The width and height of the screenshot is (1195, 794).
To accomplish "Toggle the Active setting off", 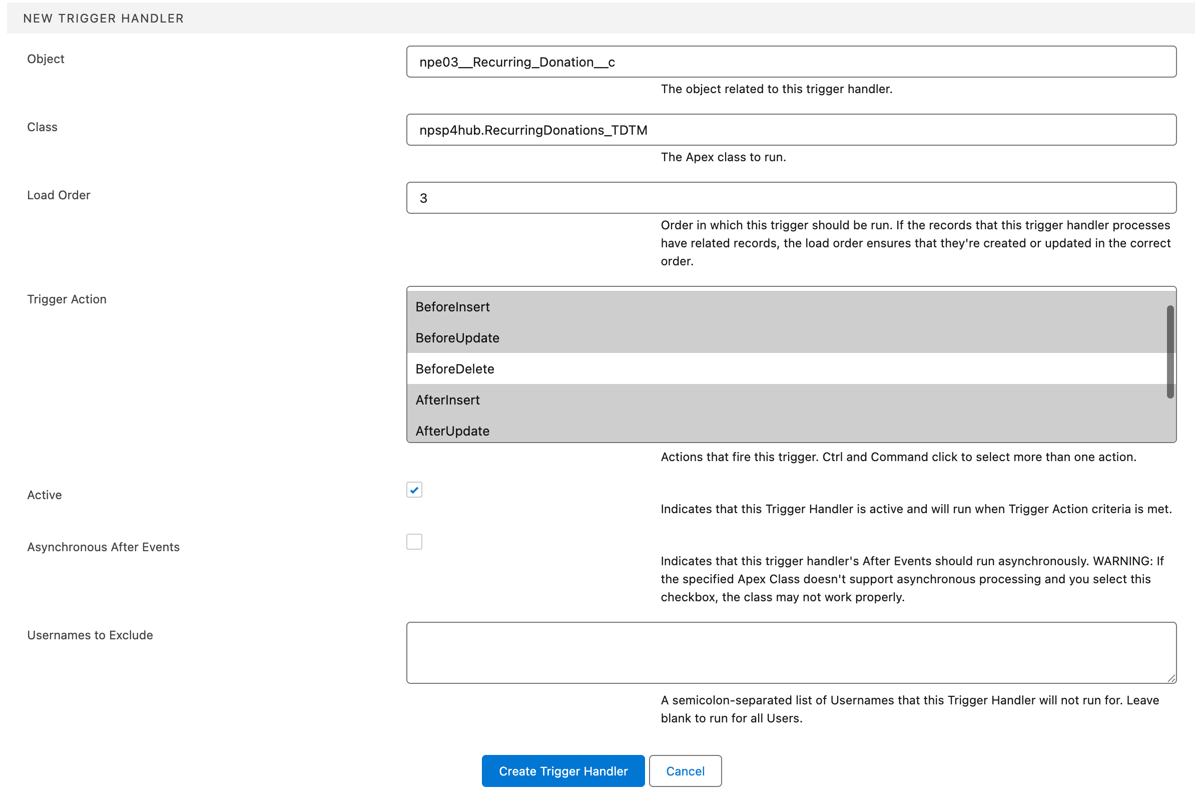I will (414, 490).
